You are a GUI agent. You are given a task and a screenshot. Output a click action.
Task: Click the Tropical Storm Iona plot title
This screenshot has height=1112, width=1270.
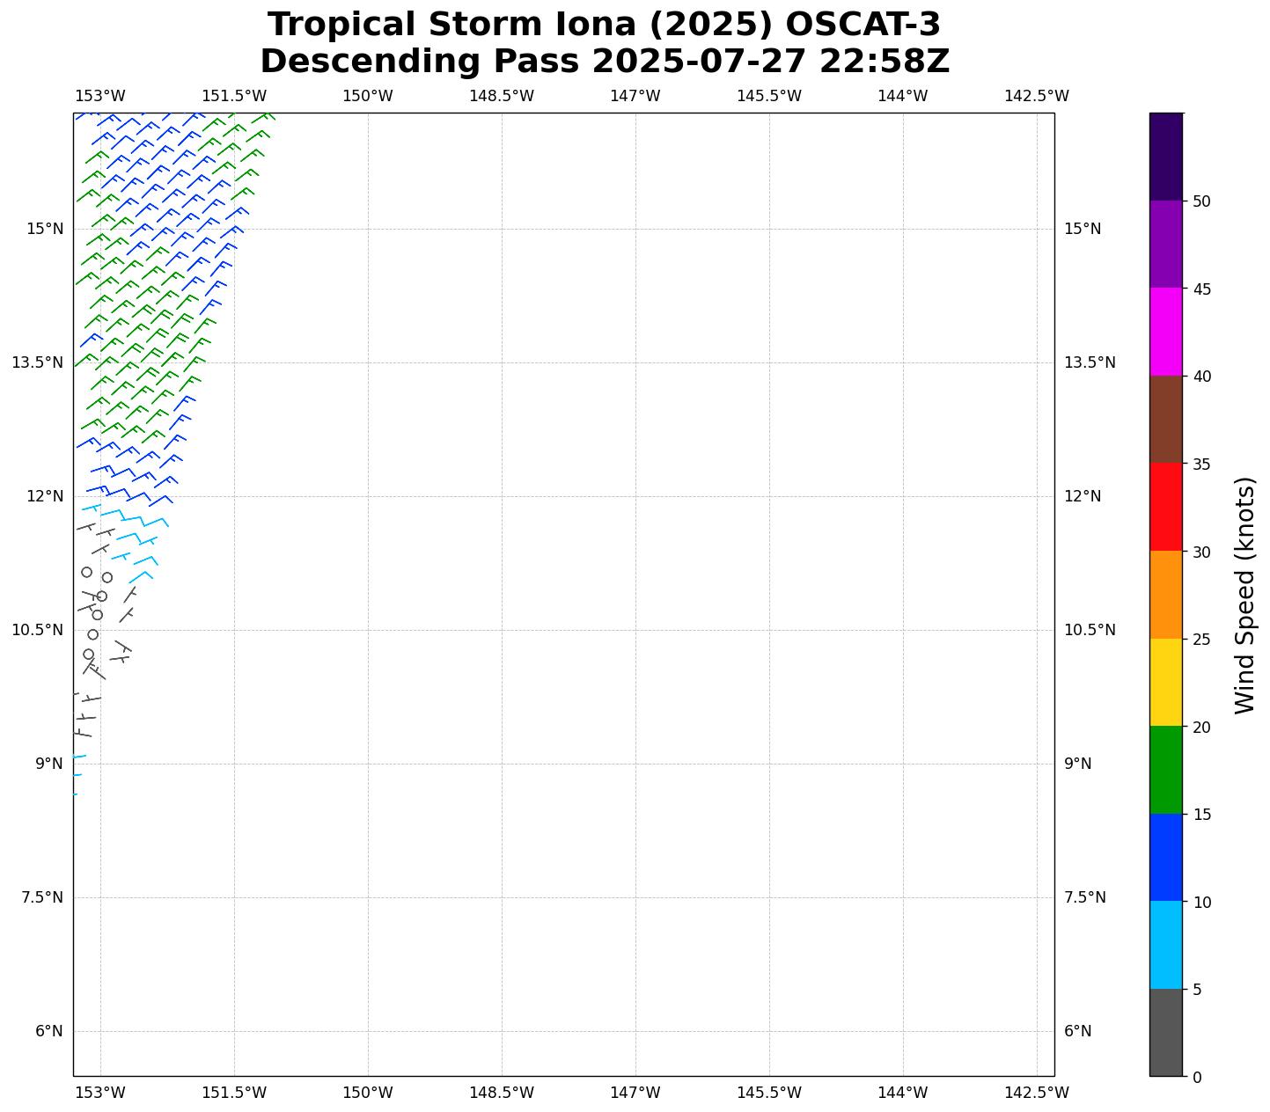pyautogui.click(x=604, y=25)
